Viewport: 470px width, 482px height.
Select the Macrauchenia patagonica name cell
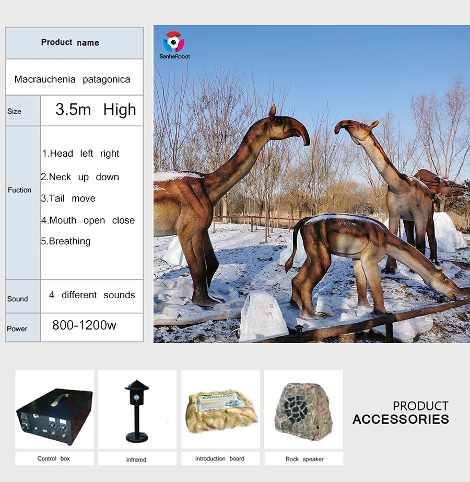tap(72, 79)
